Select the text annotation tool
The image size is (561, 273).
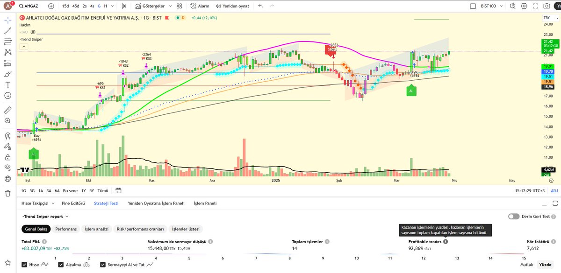(x=7, y=84)
